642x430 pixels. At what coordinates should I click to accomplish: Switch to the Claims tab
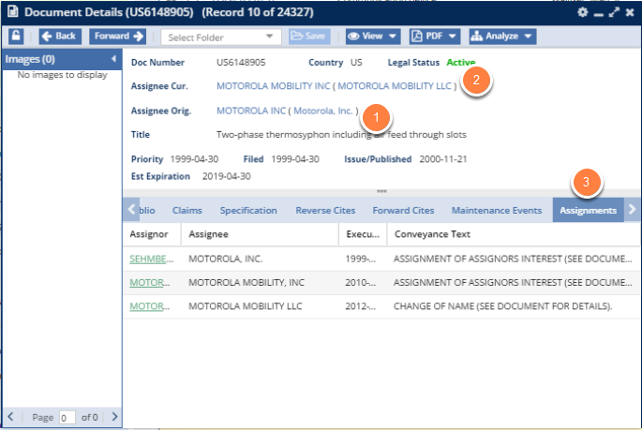point(187,210)
